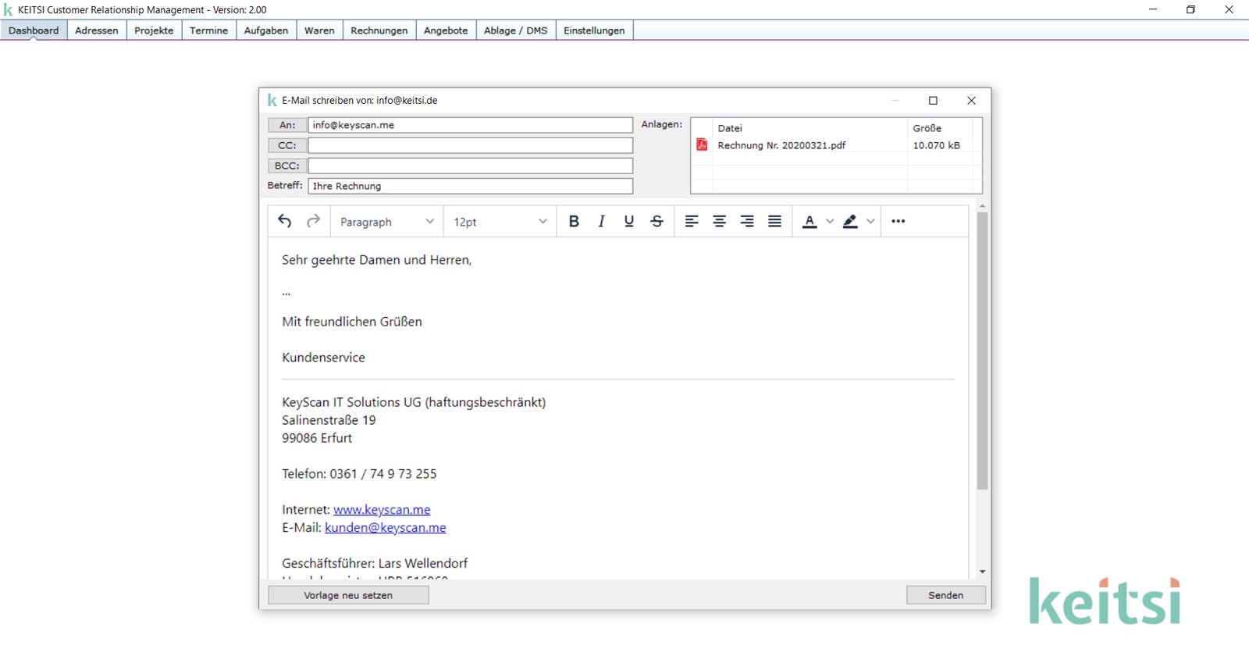
Task: Minimize the KEITSI main window
Action: coord(1153,9)
